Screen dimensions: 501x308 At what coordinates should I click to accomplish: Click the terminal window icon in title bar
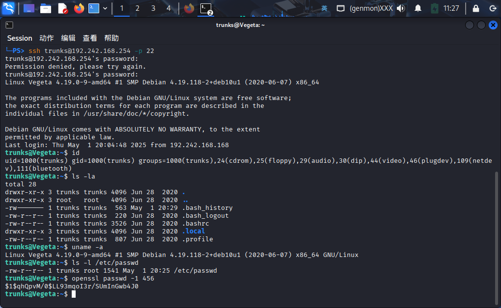coord(9,25)
